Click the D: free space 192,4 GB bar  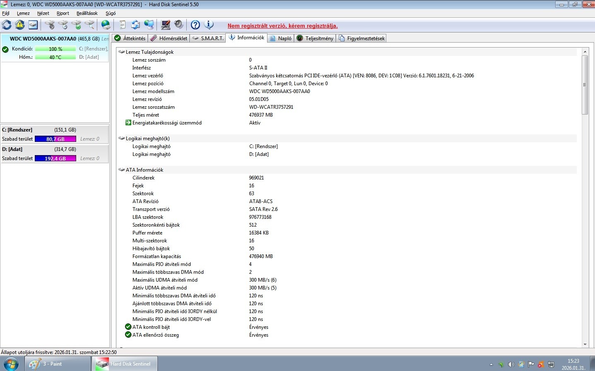tap(55, 158)
